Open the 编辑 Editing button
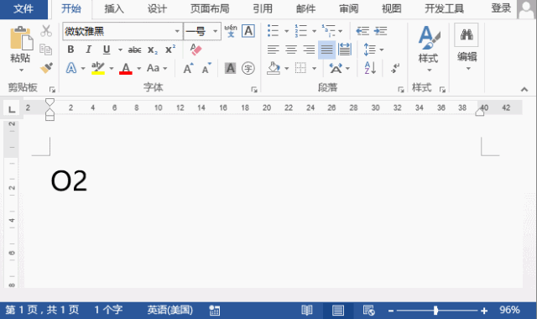This screenshot has width=537, height=319. click(x=467, y=47)
